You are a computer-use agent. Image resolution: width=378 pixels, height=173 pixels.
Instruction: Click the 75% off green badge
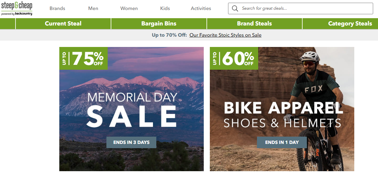coord(83,58)
